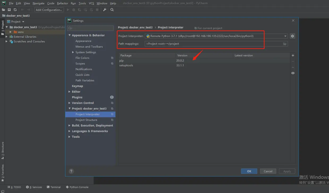The width and height of the screenshot is (329, 193).
Task: Collapse docker_env_test3 root in project tree
Action: (7, 27)
